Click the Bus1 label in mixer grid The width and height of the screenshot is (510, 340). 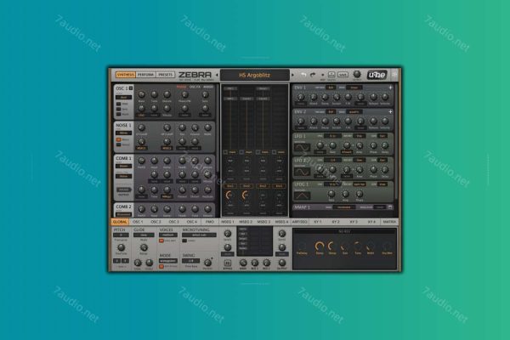(x=230, y=186)
